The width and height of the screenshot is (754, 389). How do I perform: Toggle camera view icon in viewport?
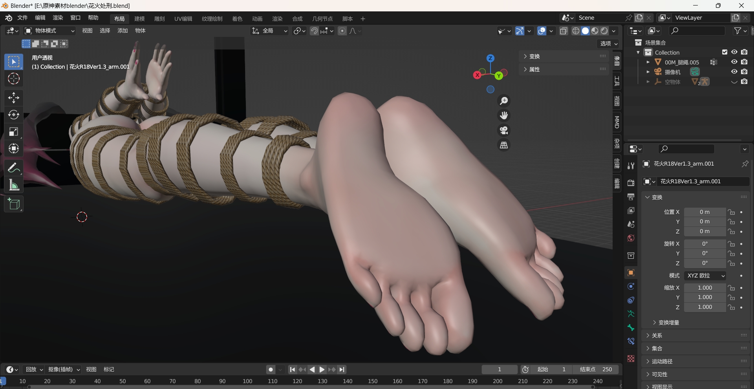[x=504, y=130]
